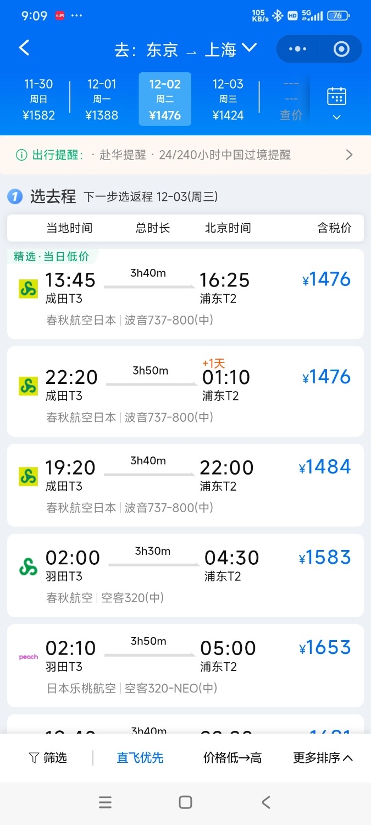
Task: Click the radar/target icon beside the ellipsis
Action: 341,48
